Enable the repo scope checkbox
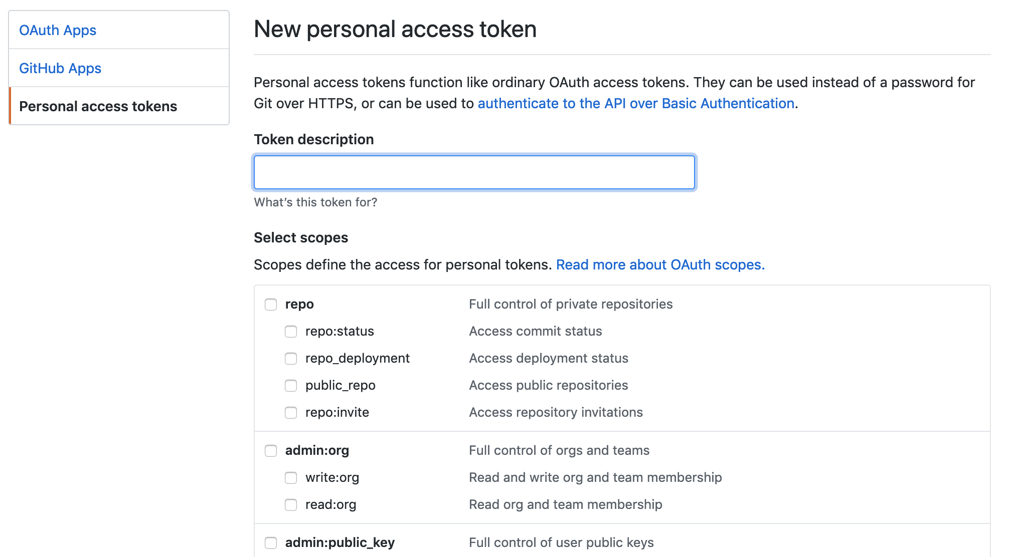This screenshot has height=557, width=1010. pos(271,304)
